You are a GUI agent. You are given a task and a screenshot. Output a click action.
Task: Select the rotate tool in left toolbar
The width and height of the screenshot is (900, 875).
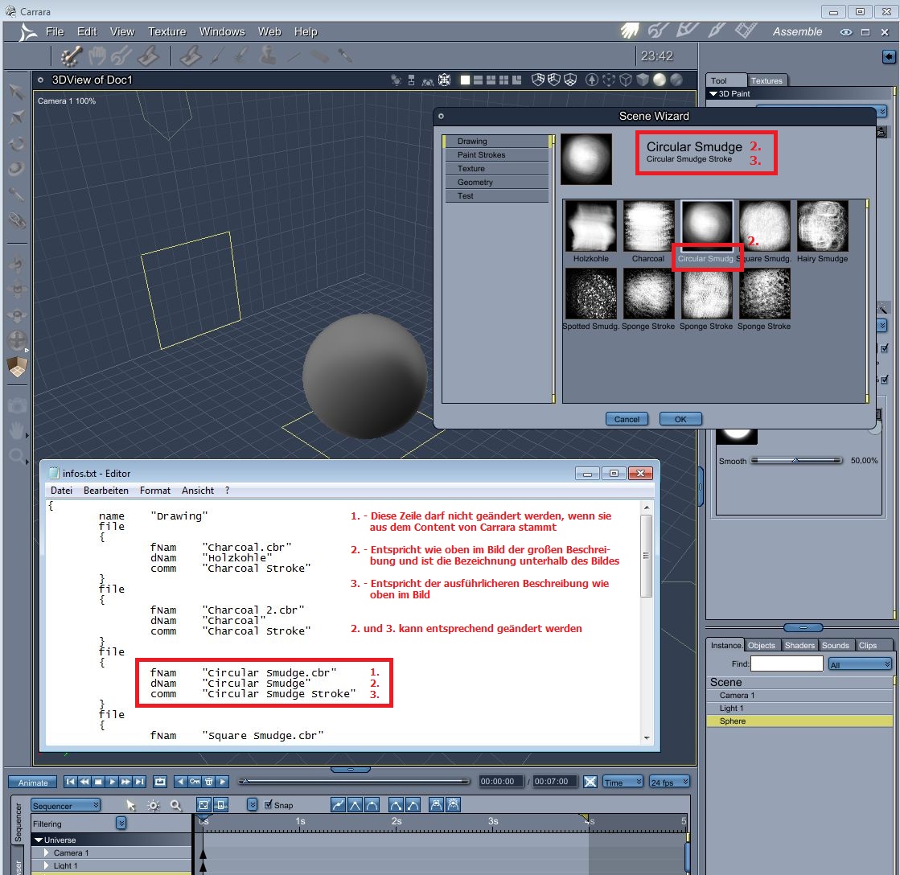(17, 143)
